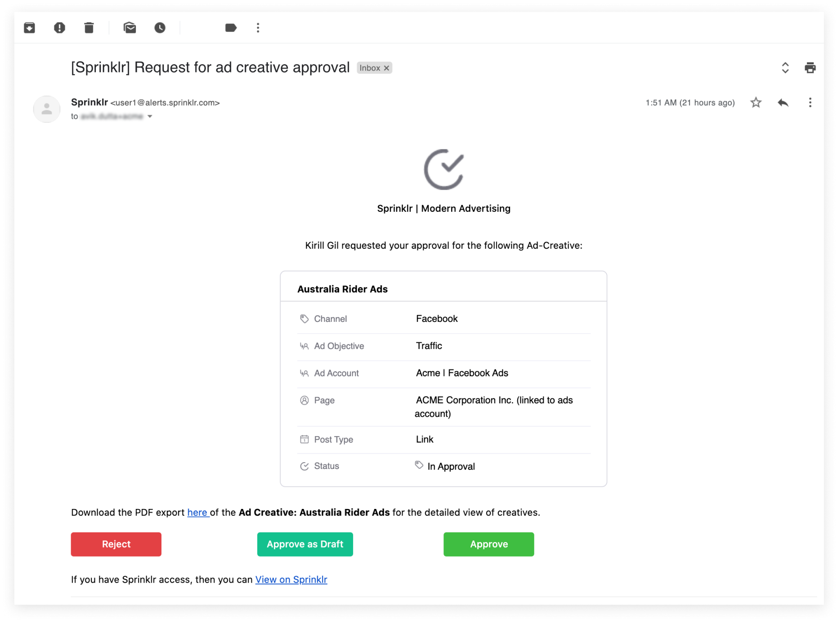Remove the Inbox label

point(386,68)
